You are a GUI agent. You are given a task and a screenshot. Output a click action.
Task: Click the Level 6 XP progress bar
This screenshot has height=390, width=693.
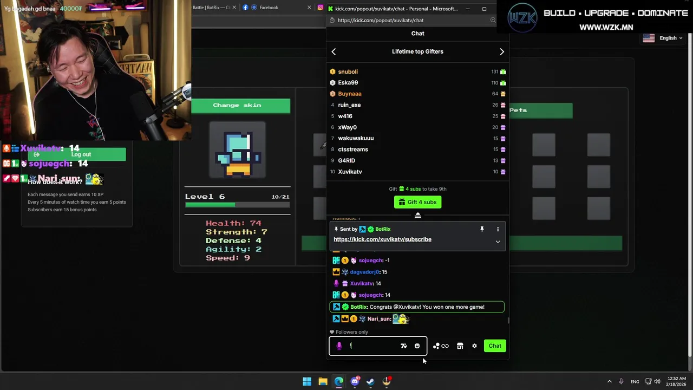point(237,205)
